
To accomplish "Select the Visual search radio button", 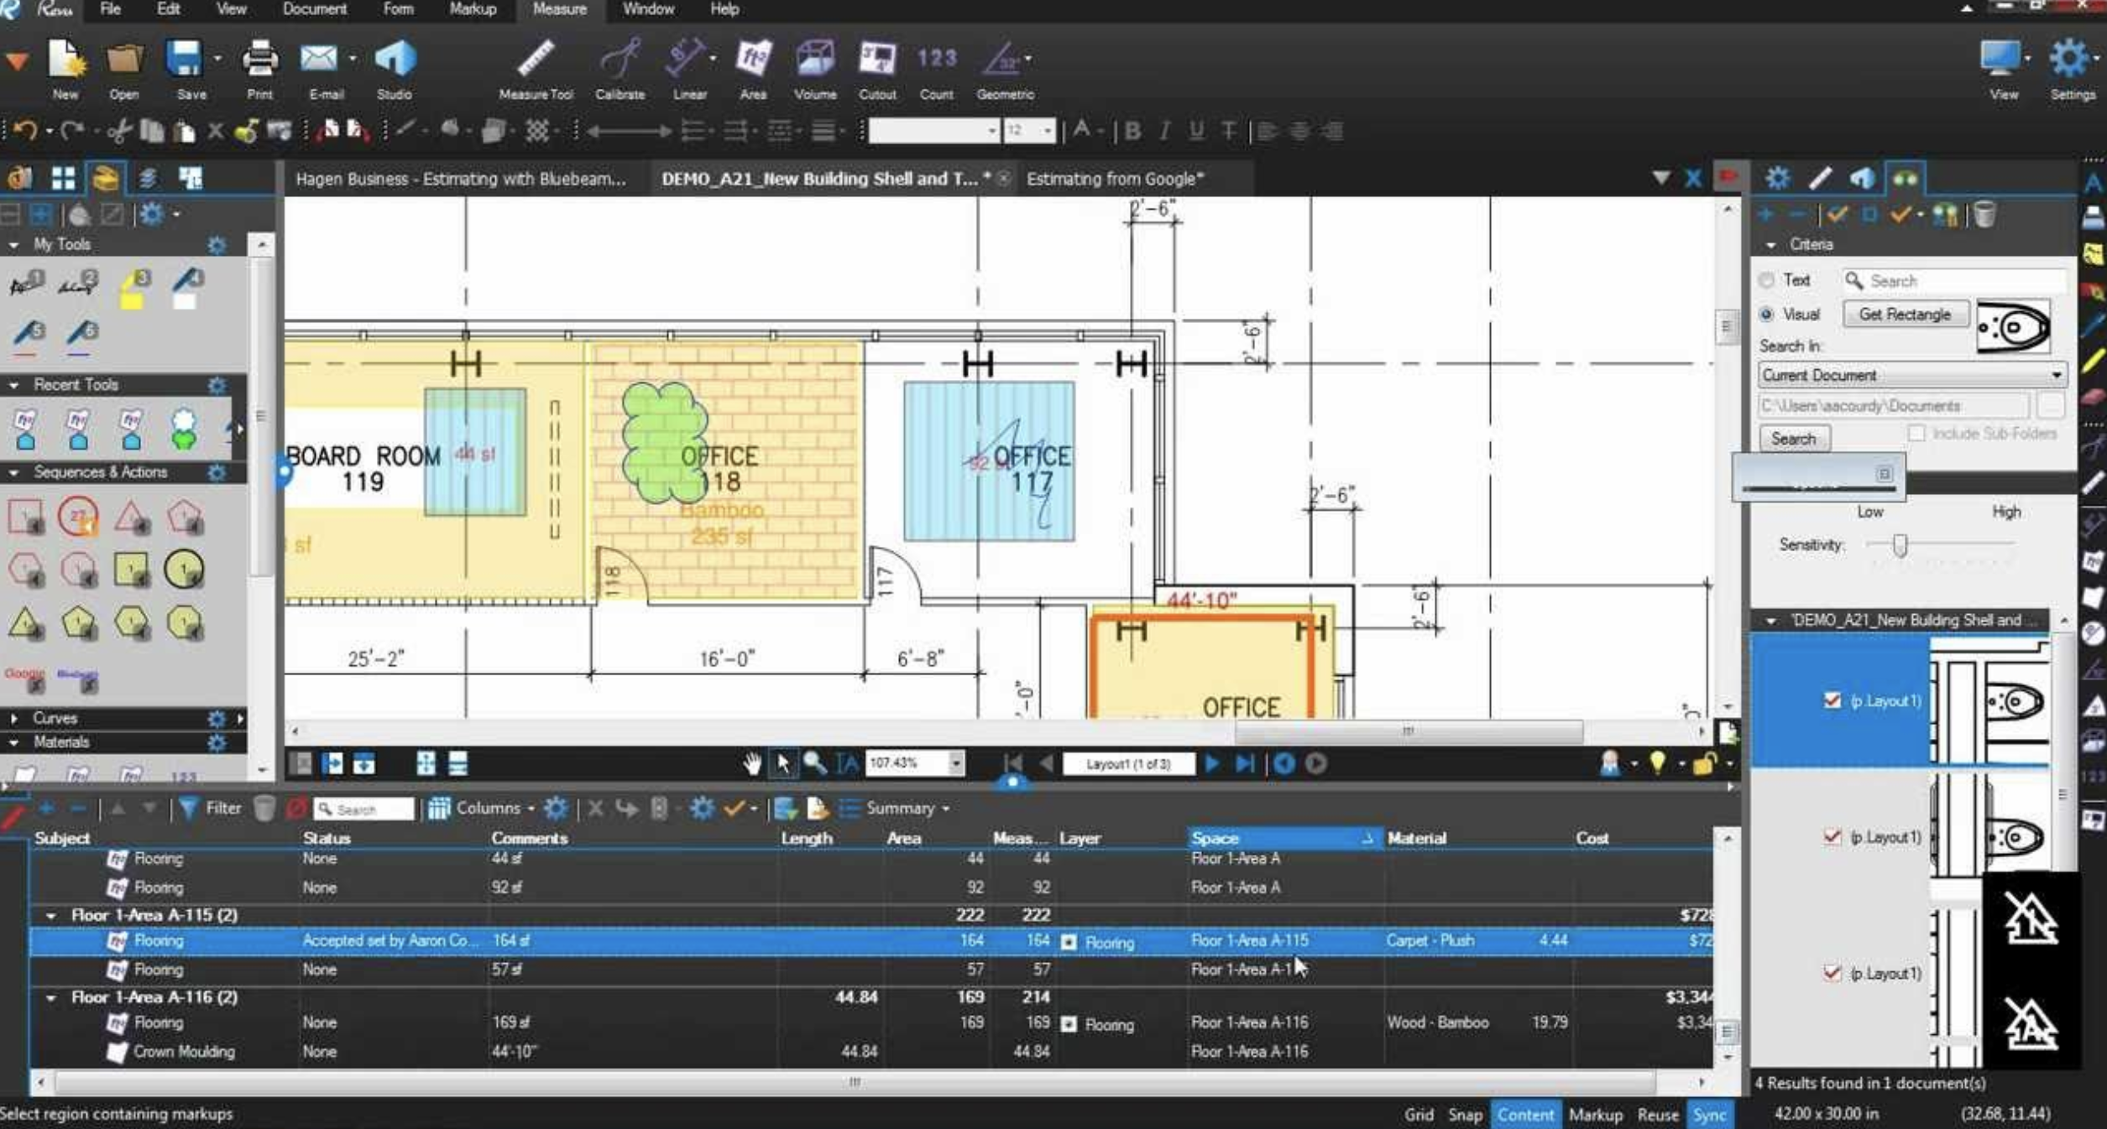I will tap(1767, 314).
